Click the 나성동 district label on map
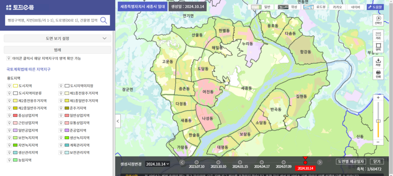This screenshot has width=393, height=176. (208, 118)
